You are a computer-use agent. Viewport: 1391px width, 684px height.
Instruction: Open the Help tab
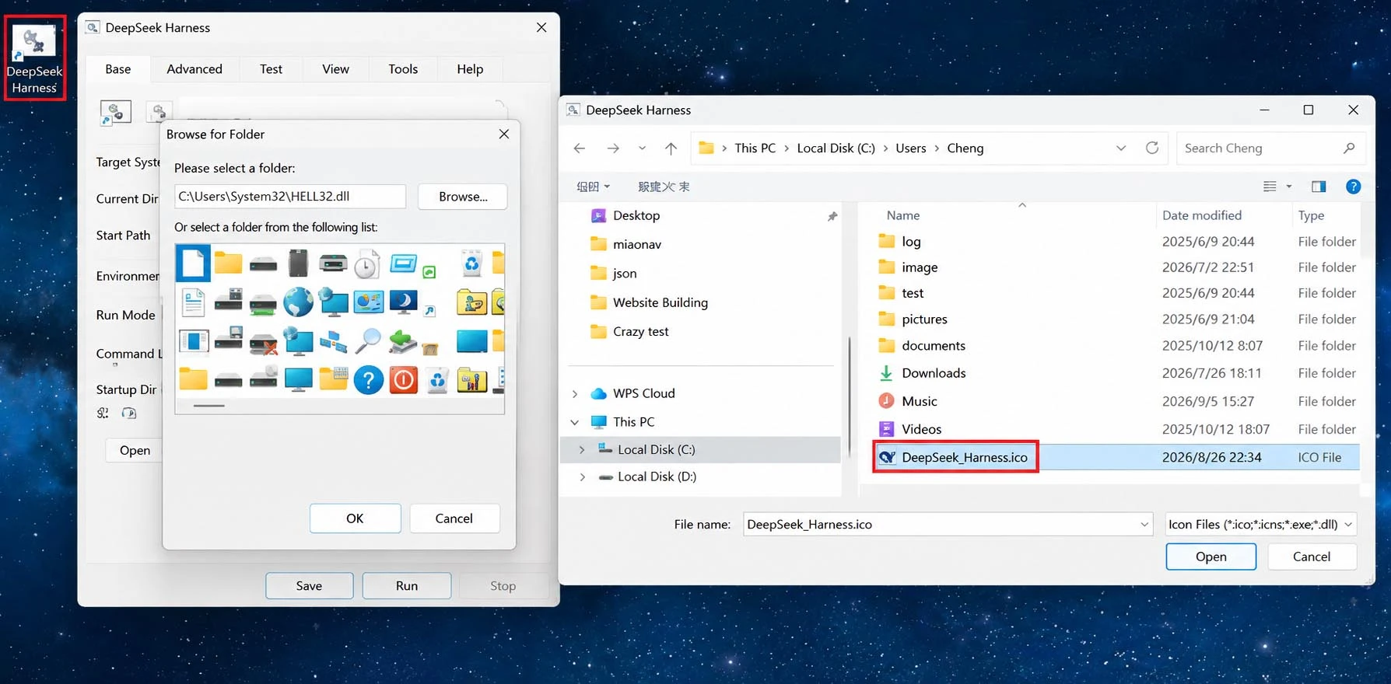click(x=470, y=69)
